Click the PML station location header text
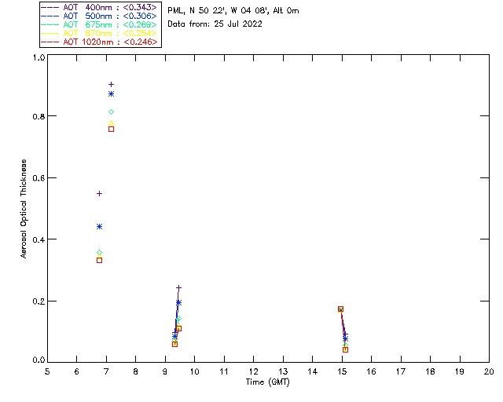Viewport: 503px width, 402px height. (x=233, y=11)
